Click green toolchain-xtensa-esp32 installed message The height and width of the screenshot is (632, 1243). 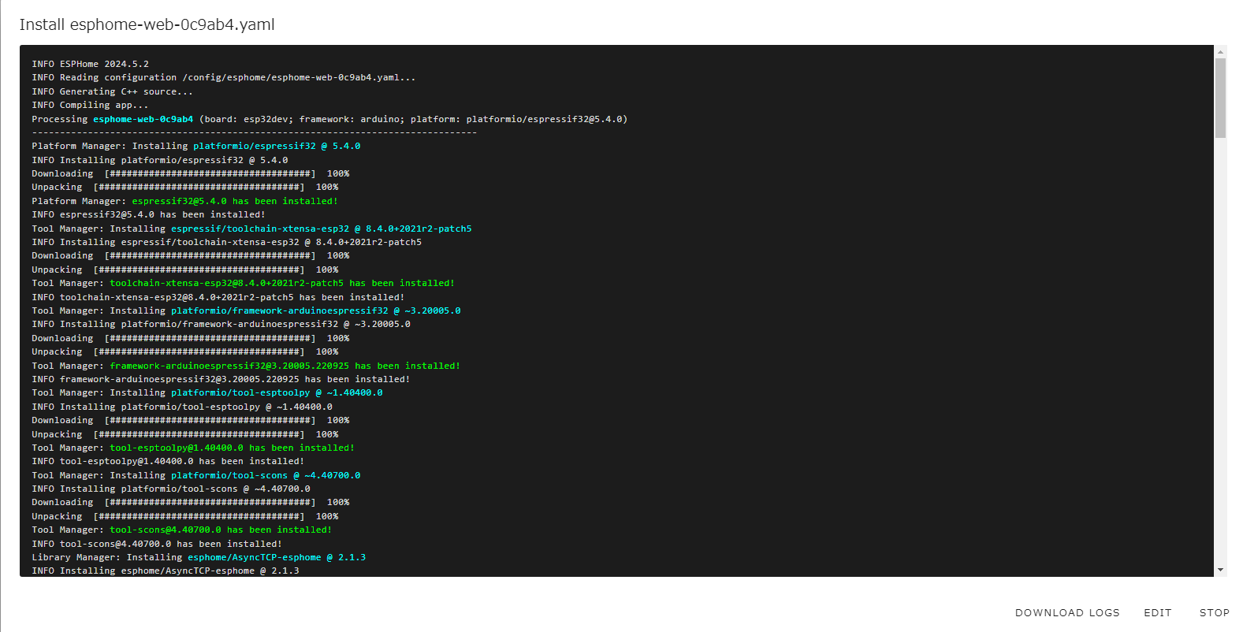point(282,283)
